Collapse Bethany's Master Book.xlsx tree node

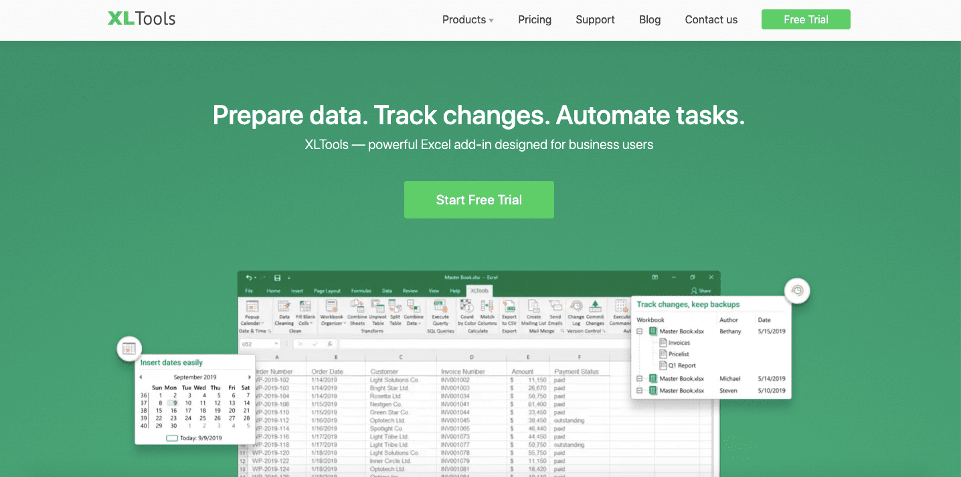coord(640,331)
